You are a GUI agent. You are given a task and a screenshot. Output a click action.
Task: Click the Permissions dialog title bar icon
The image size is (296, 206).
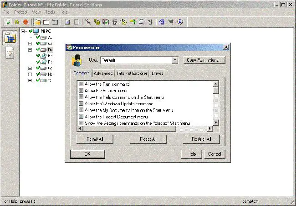tap(70, 47)
